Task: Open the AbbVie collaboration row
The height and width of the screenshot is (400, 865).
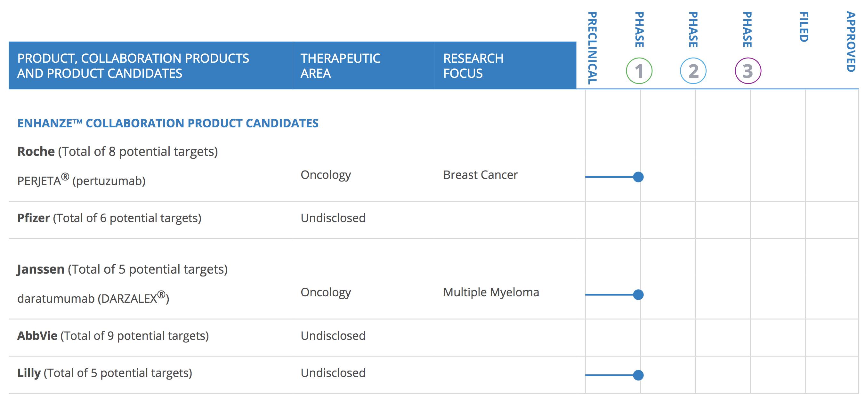Action: [x=113, y=336]
